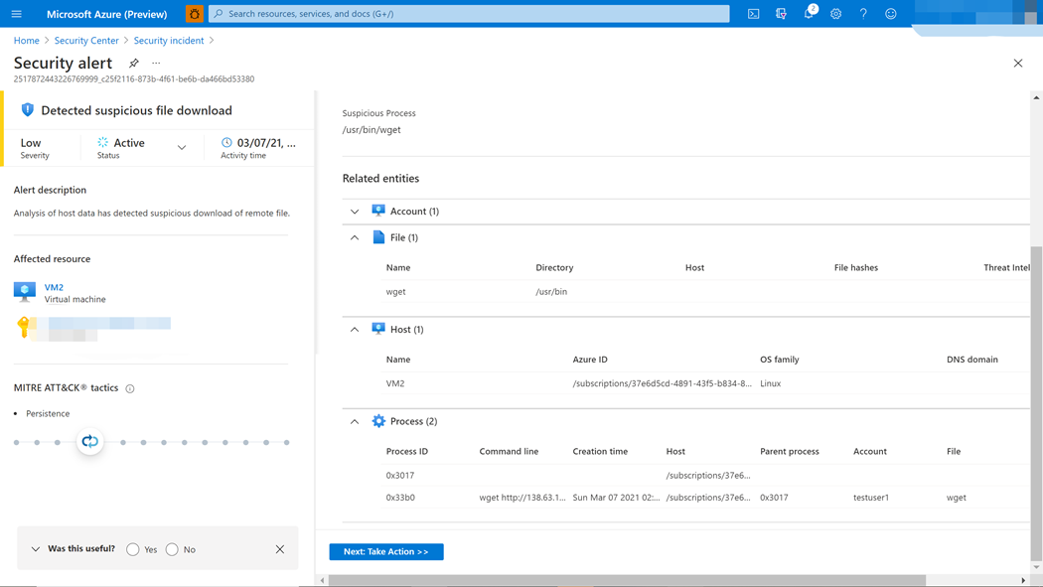1043x587 pixels.
Task: Click the wget file name cell in File table
Action: [395, 292]
